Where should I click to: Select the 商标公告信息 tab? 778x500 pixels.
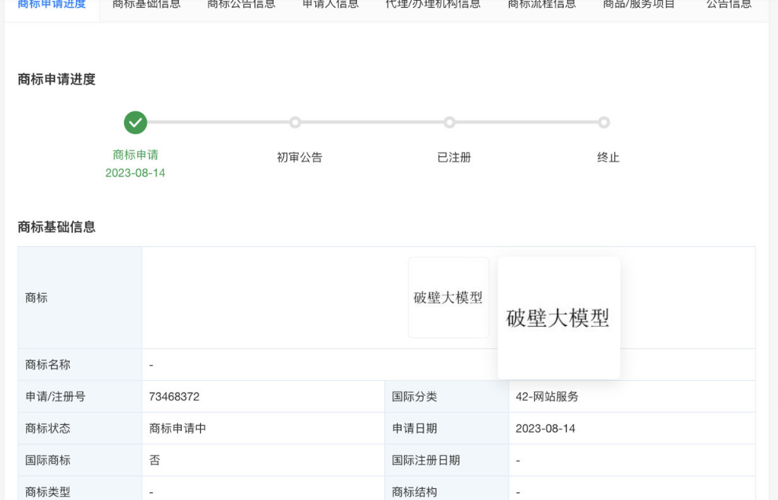[x=242, y=5]
